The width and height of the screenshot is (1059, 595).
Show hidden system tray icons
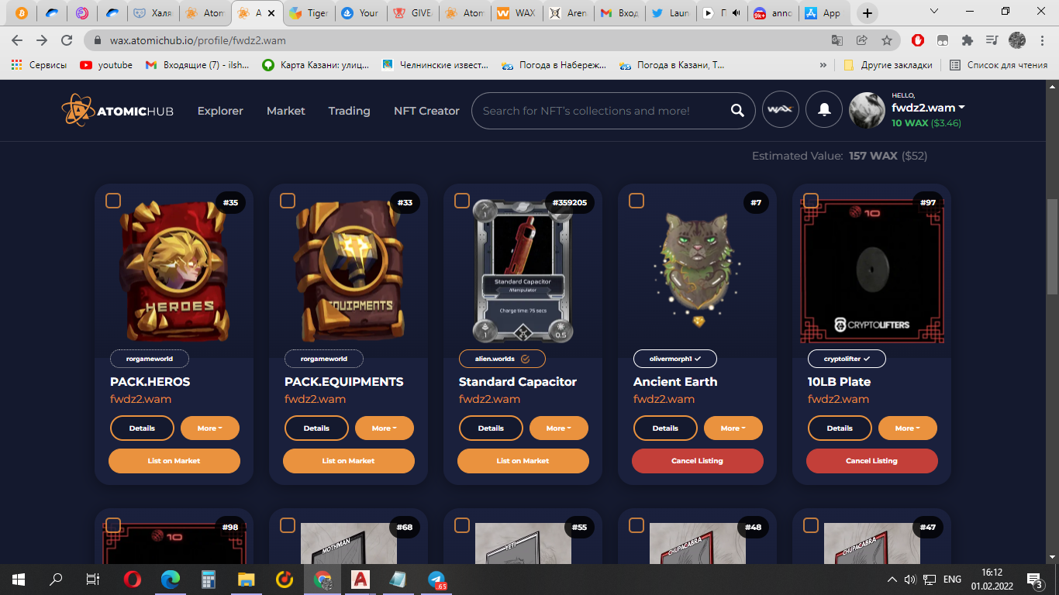pos(892,580)
